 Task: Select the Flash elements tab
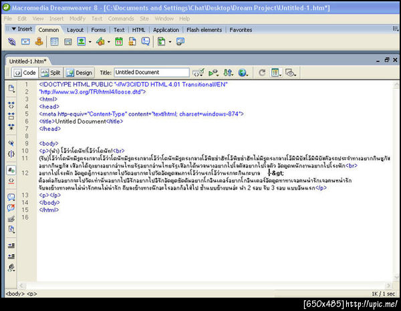click(205, 30)
